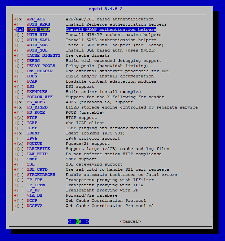This screenshot has width=225, height=241.
Task: Toggle the ECAP checkbox
Action: [x=20, y=81]
